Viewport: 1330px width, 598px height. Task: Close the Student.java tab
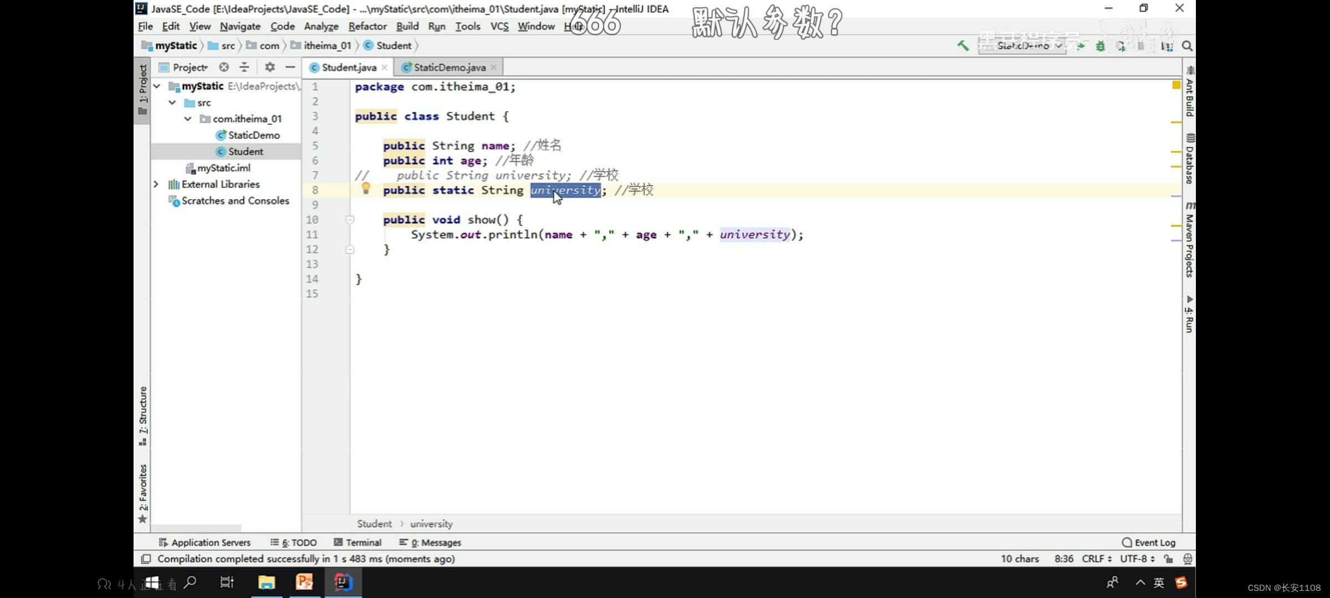pos(384,68)
